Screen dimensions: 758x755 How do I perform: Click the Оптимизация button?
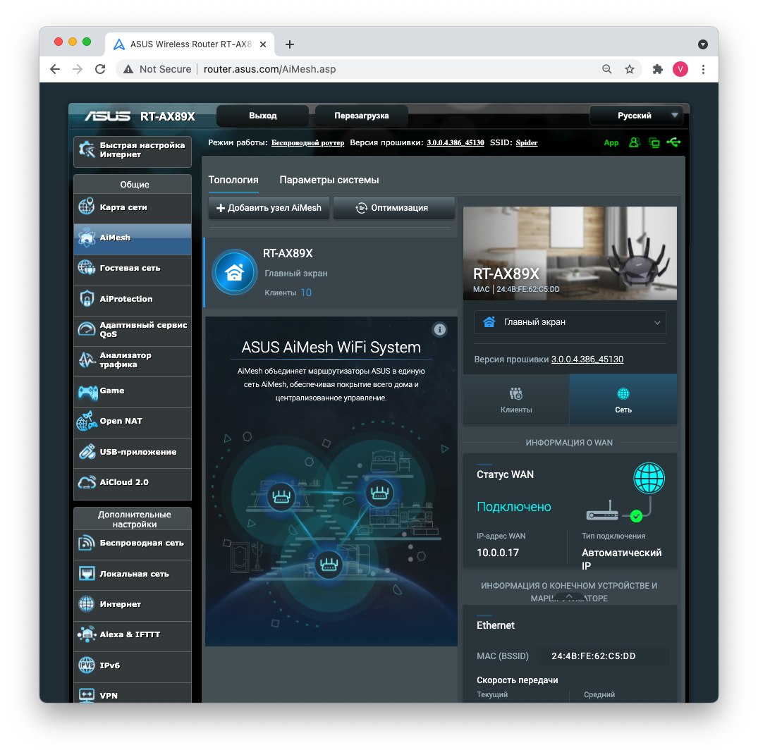(393, 208)
